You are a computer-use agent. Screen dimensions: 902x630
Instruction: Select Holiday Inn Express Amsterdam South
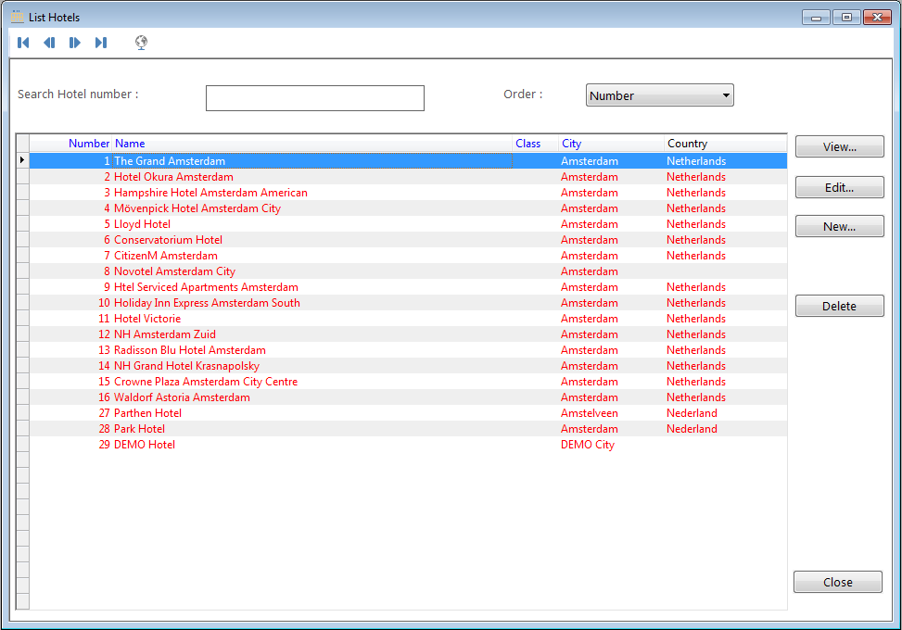point(408,303)
